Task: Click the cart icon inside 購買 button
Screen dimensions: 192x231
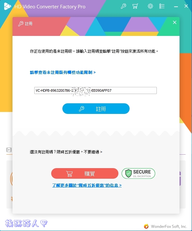Action: 69,174
